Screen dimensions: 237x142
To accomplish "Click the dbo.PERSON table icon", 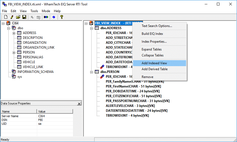I will coord(97,72).
